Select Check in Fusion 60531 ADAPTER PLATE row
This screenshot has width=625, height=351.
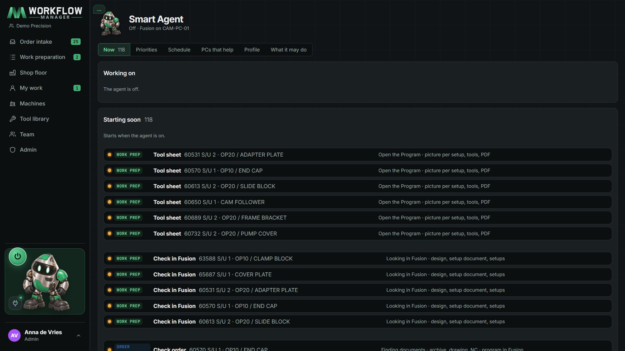tap(357, 290)
